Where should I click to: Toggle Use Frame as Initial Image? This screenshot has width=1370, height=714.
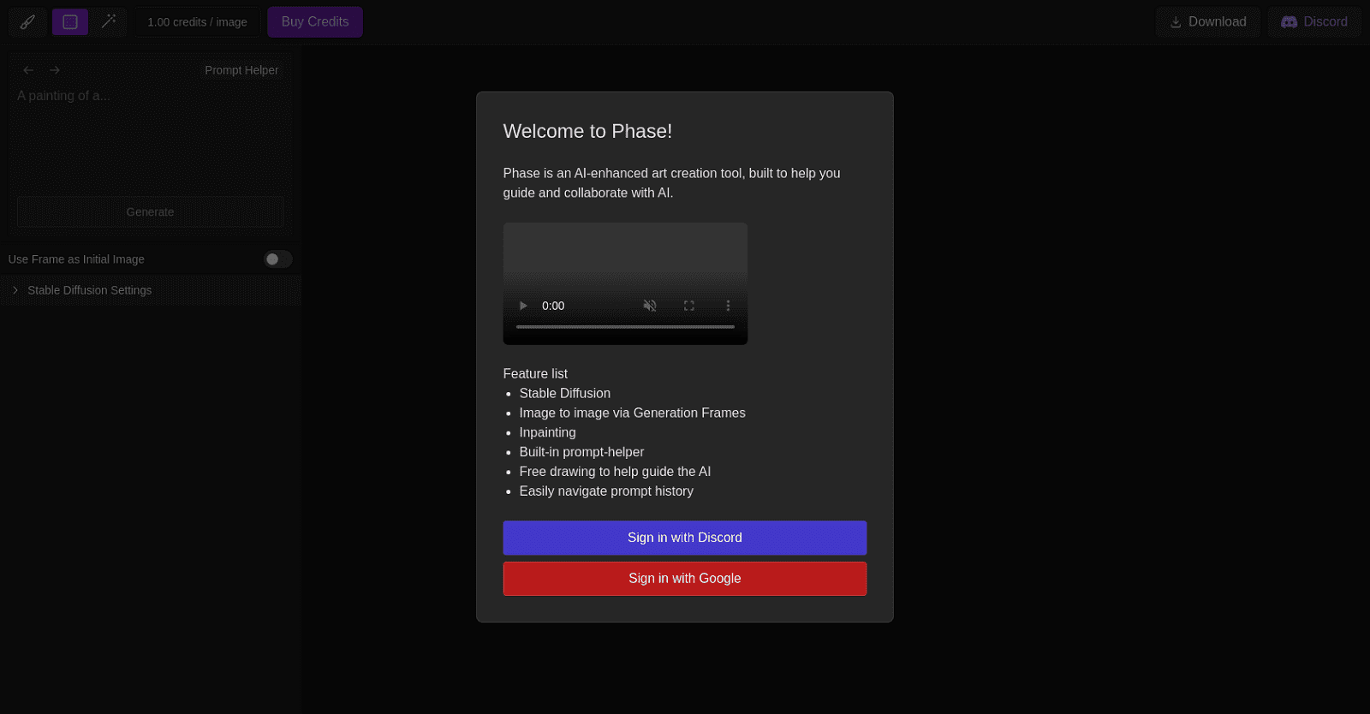(277, 259)
